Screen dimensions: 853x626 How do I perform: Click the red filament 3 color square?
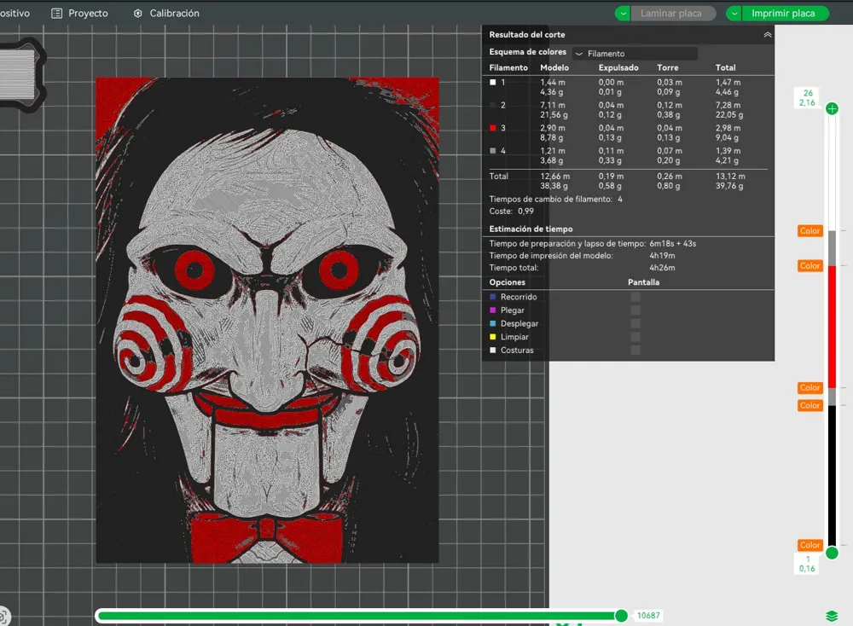point(493,128)
